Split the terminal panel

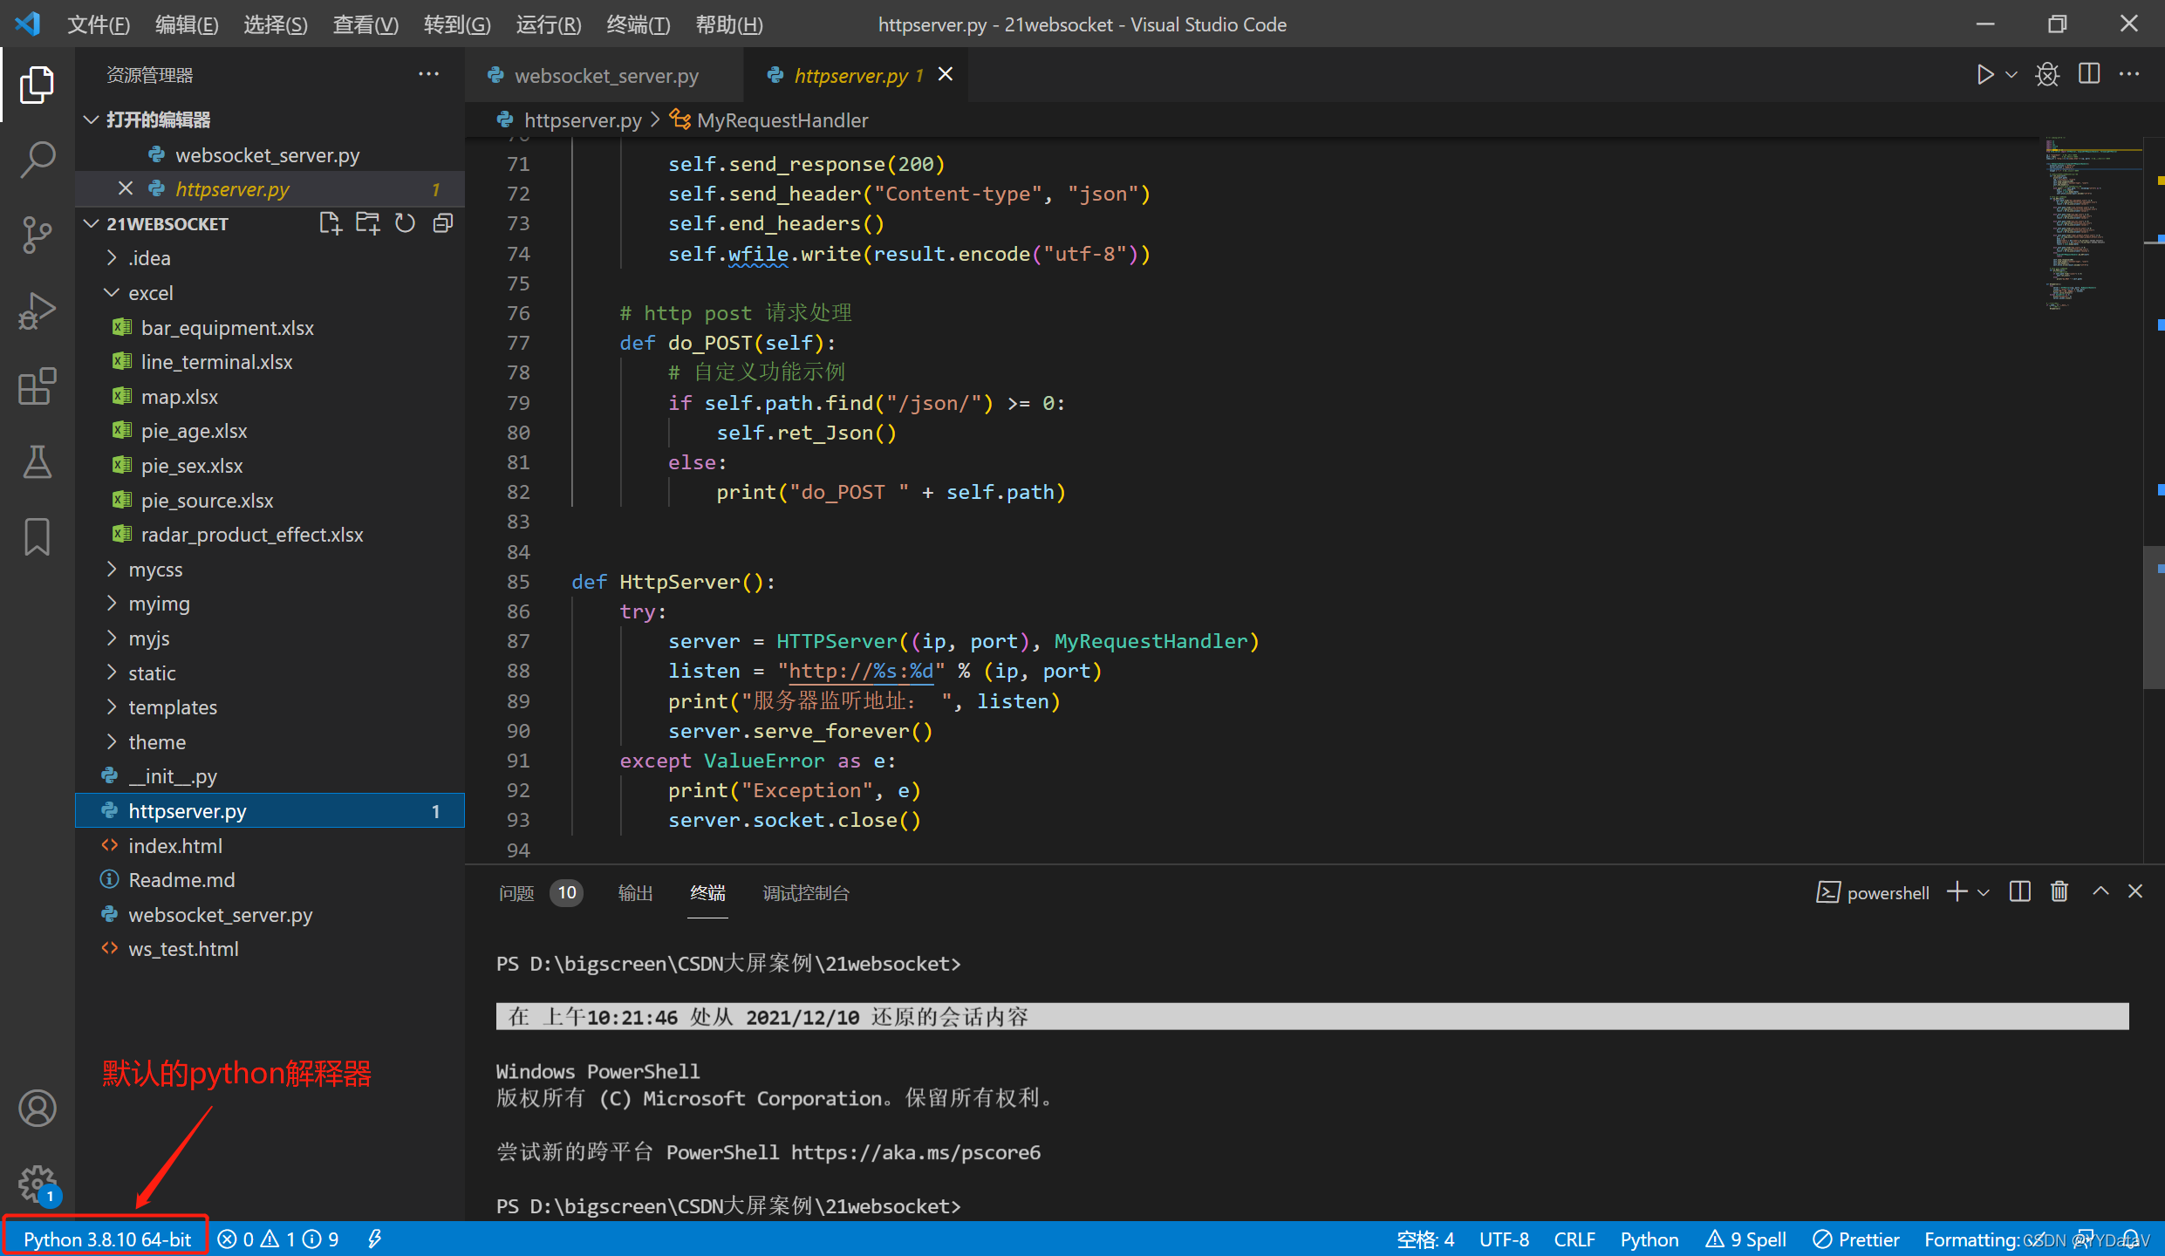[x=2019, y=891]
